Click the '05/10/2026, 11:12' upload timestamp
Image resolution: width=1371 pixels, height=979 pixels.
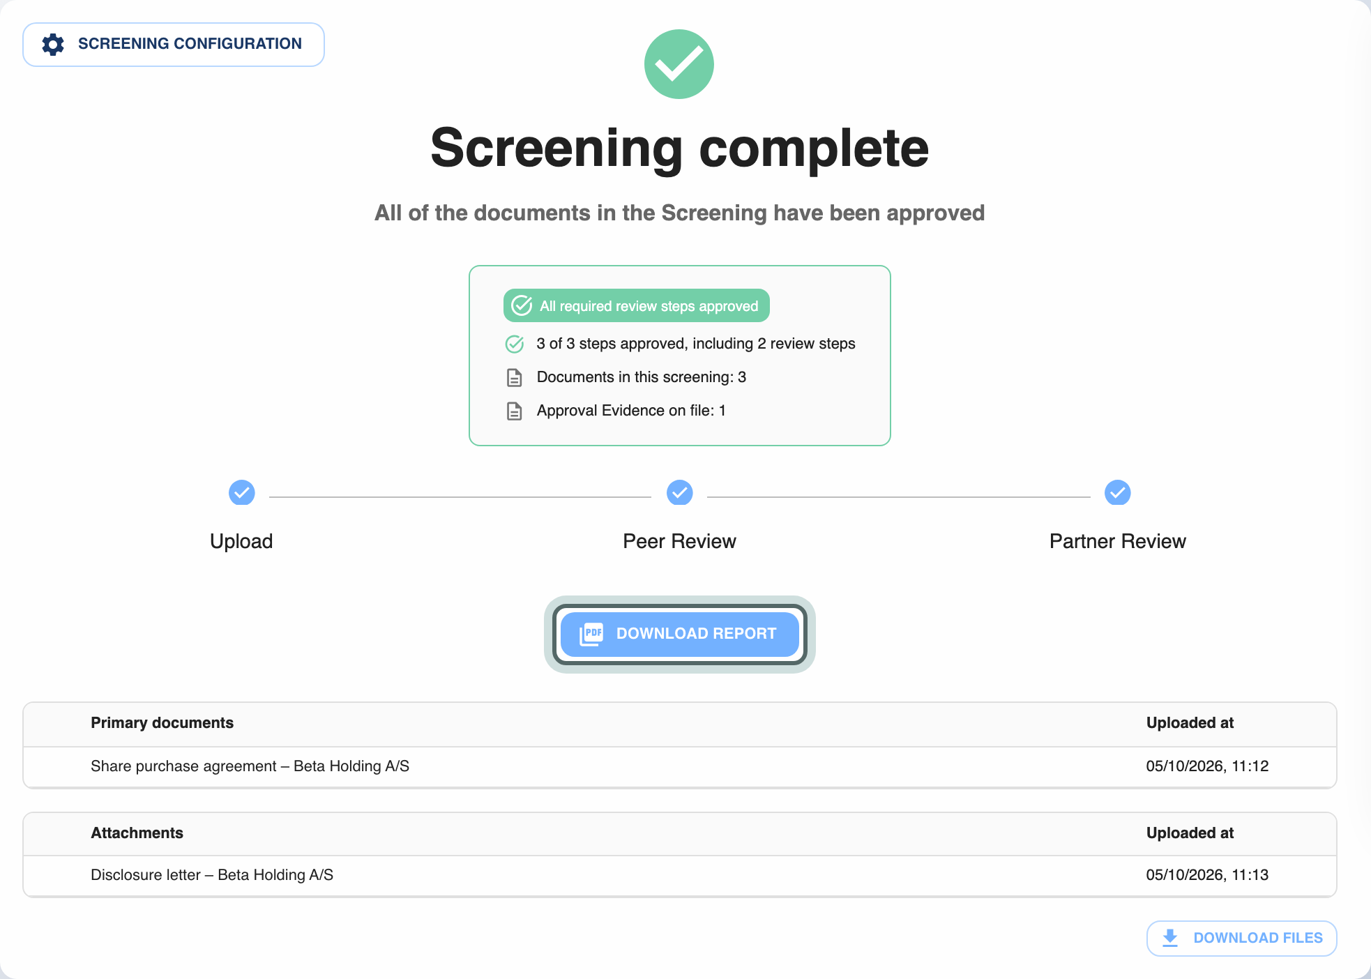pos(1207,766)
